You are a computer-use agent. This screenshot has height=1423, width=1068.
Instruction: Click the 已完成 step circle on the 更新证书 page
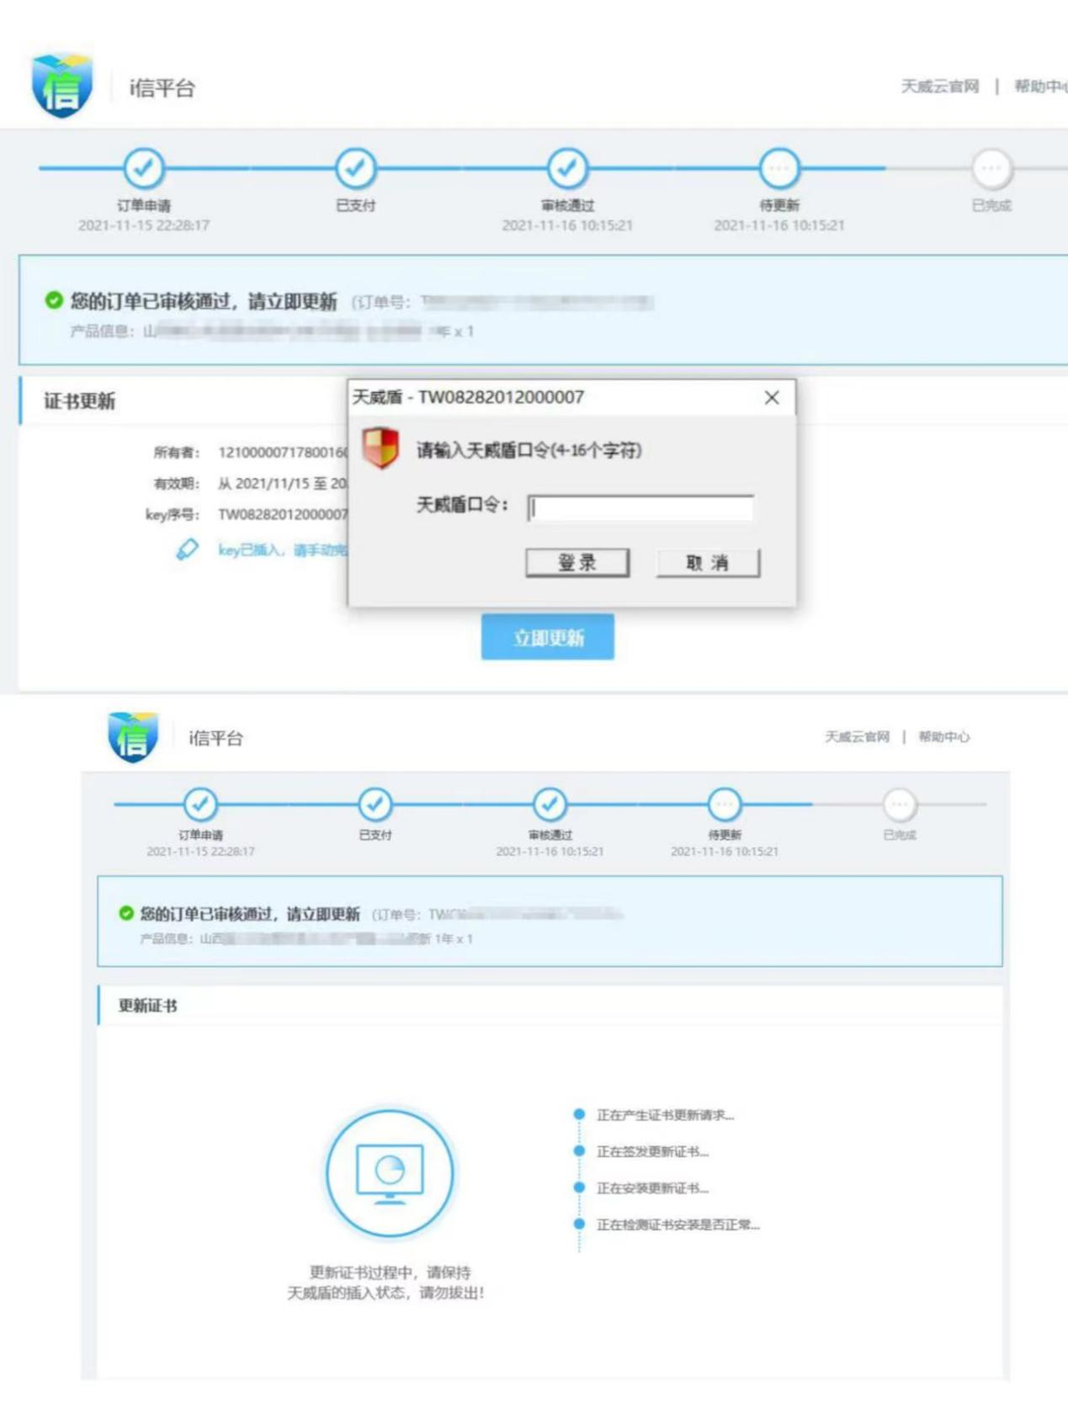899,804
